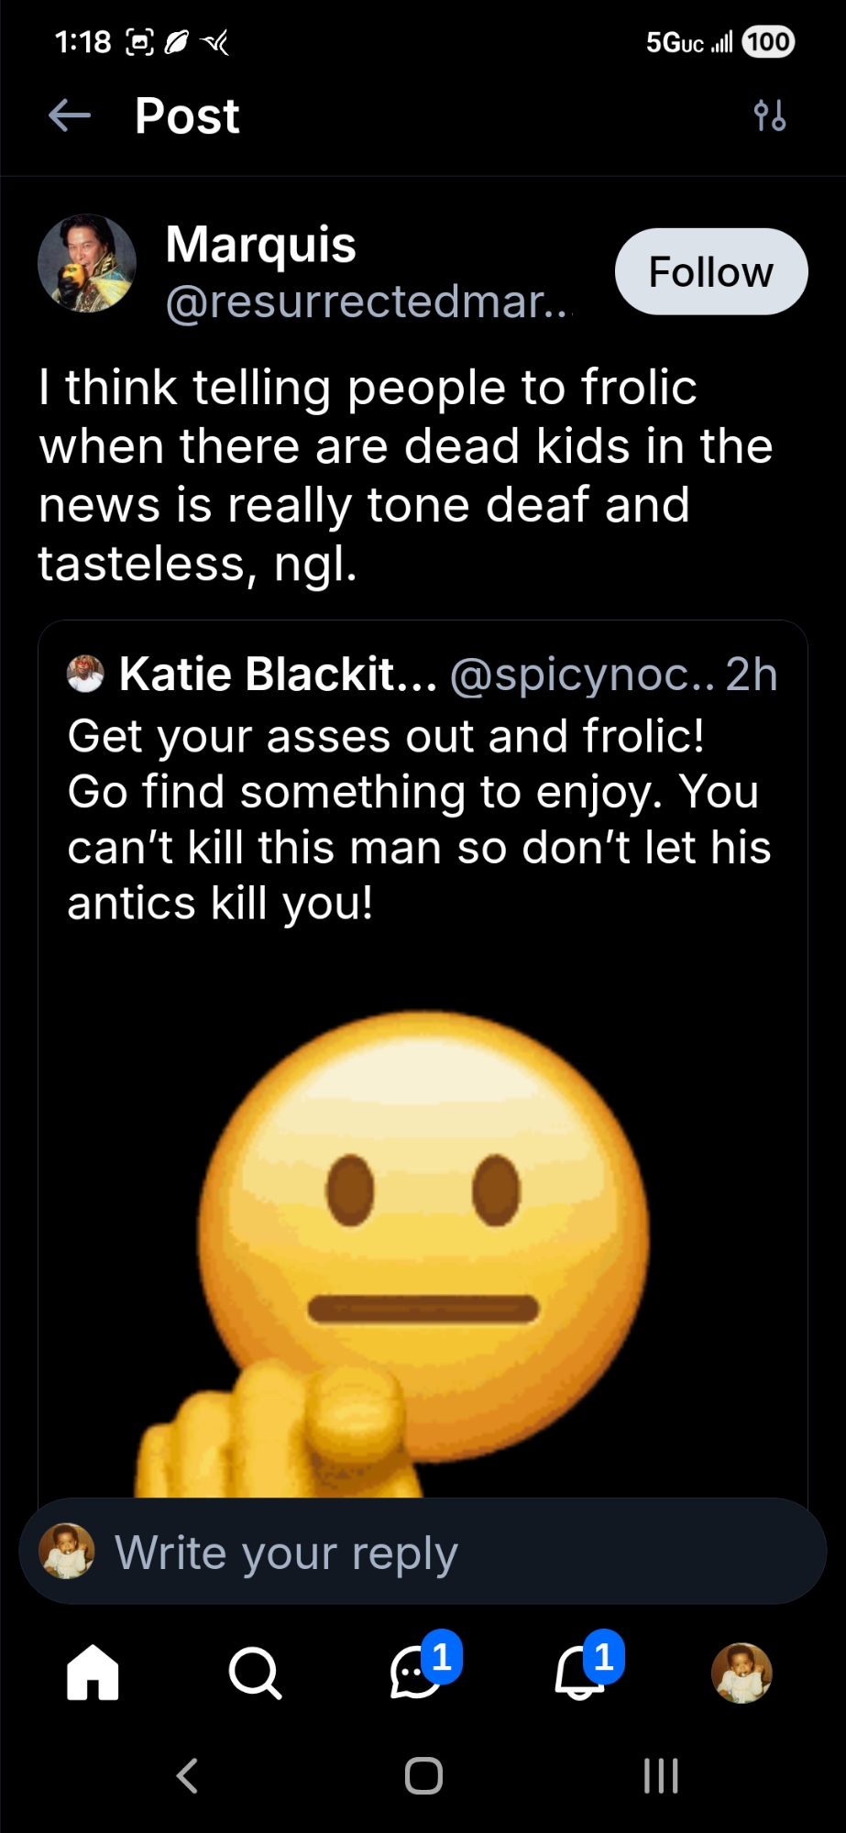Open Marquis display name profile link
The height and width of the screenshot is (1833, 846).
(261, 245)
